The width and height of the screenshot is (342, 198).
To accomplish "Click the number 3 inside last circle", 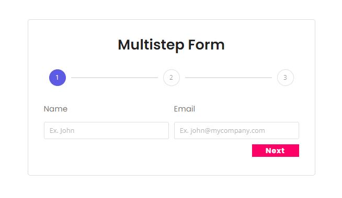I will tap(285, 78).
